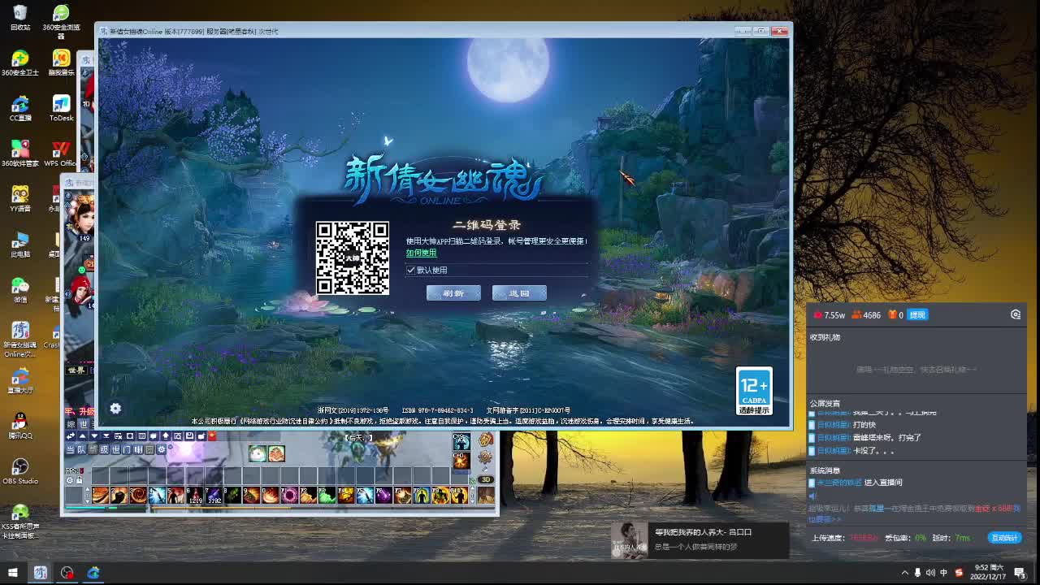1040x585 pixels.
Task: Launch 腾讯QQ desktop icon
Action: [20, 427]
